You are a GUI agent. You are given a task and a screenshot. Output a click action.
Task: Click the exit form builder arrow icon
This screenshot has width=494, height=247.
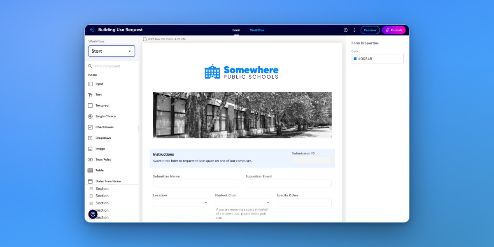pos(92,30)
